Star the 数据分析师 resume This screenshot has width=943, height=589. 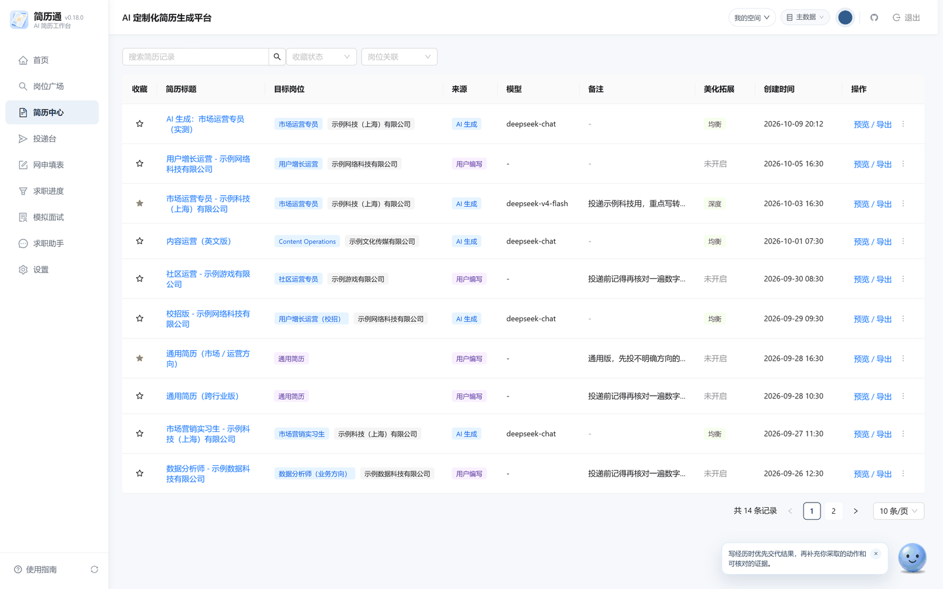(x=139, y=473)
